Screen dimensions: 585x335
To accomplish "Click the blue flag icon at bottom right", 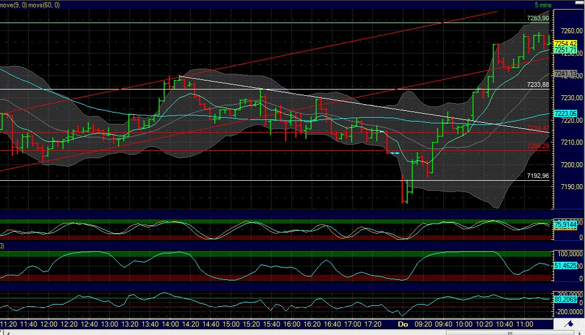I will coord(569,325).
